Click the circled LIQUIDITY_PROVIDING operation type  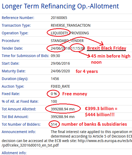click(x=70, y=33)
